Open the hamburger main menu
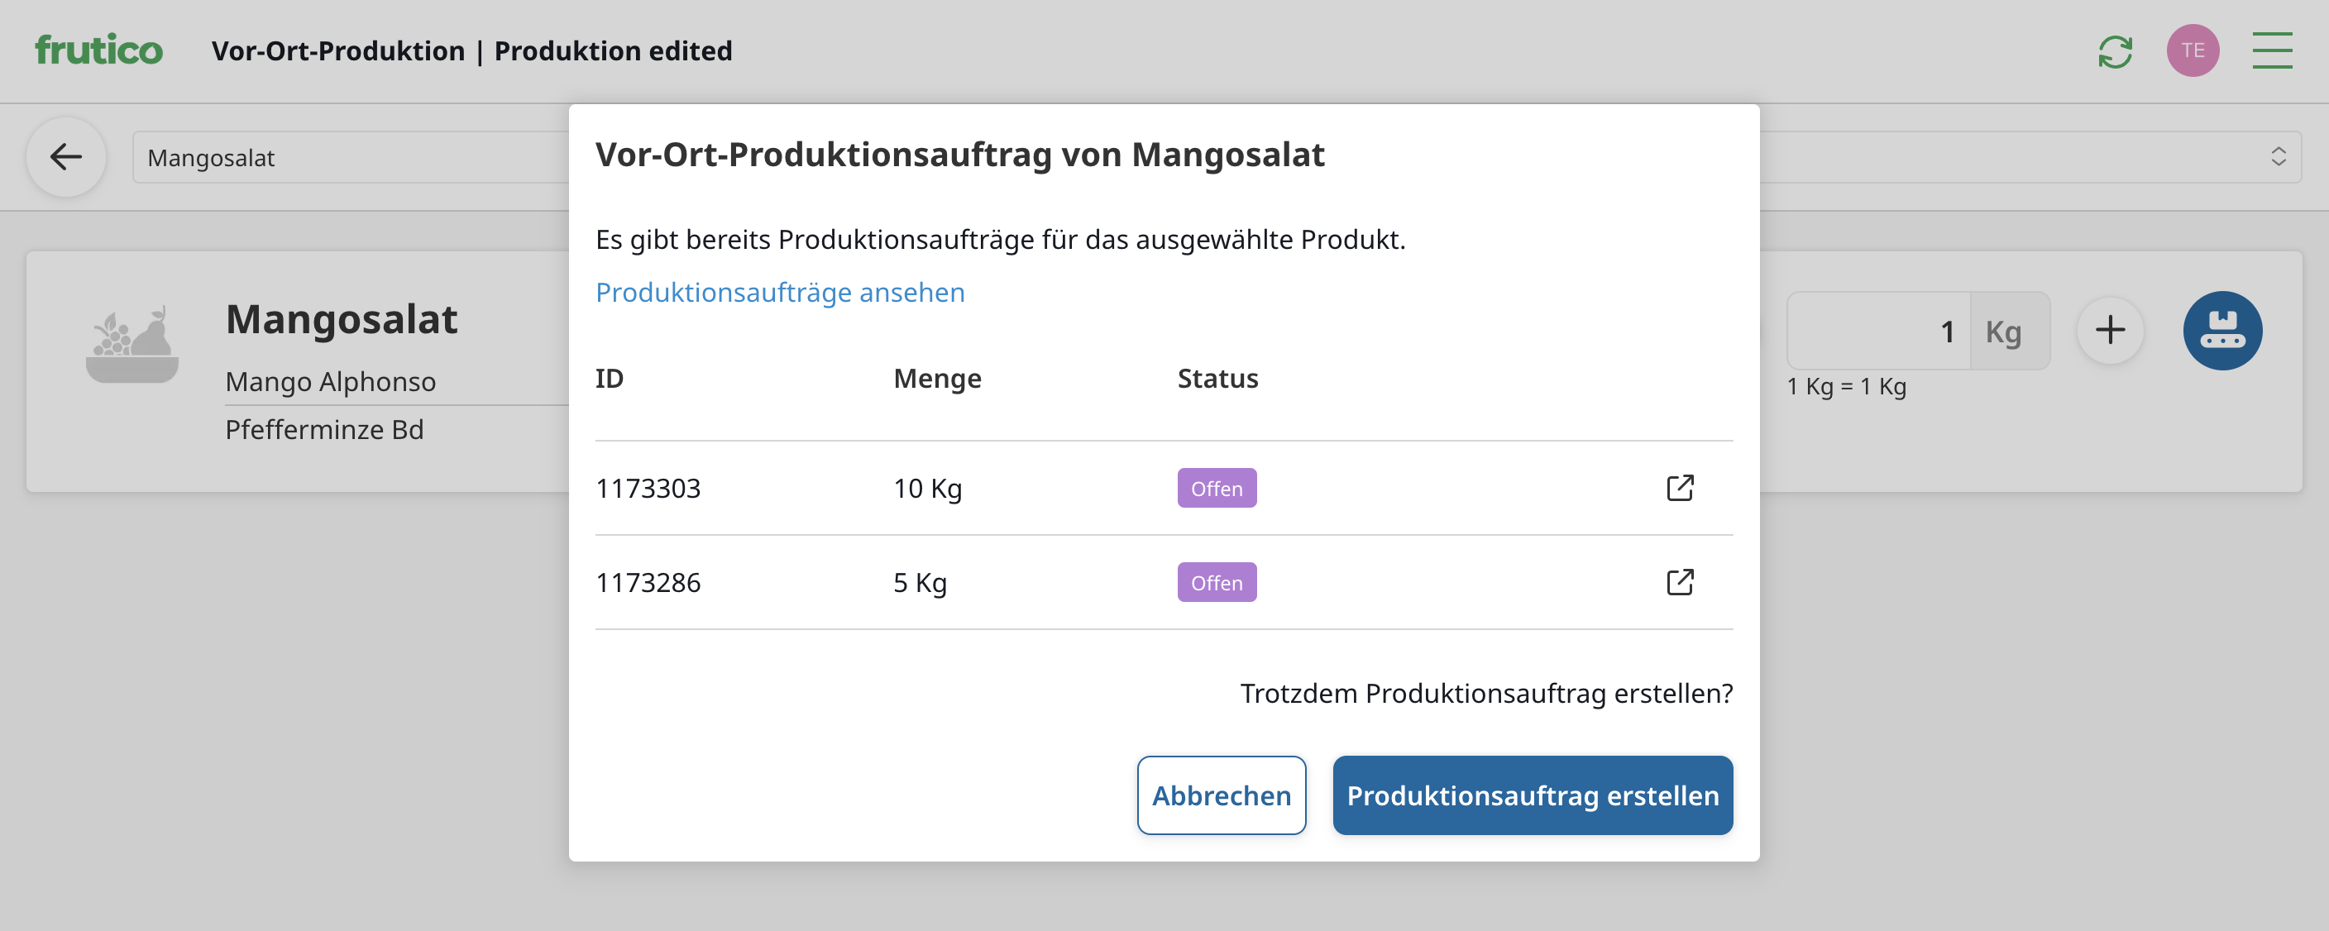The height and width of the screenshot is (931, 2329). (x=2271, y=51)
